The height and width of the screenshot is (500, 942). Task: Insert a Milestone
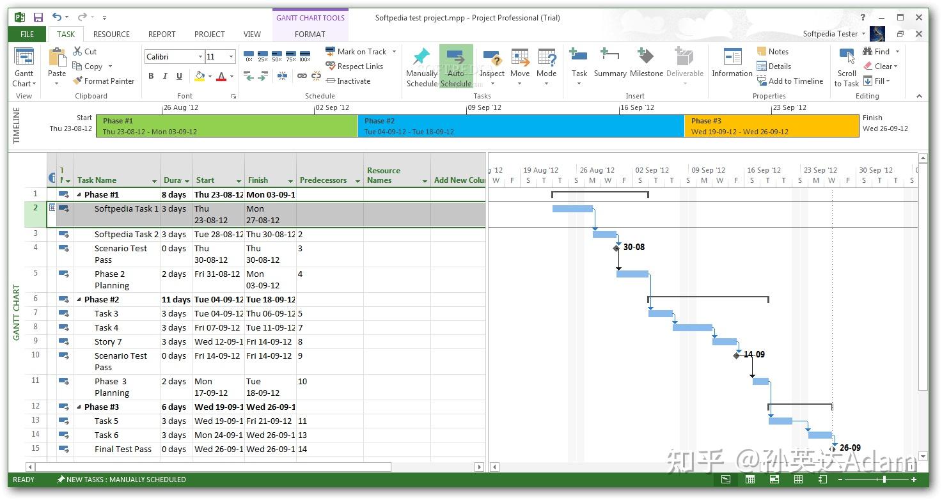pos(646,63)
